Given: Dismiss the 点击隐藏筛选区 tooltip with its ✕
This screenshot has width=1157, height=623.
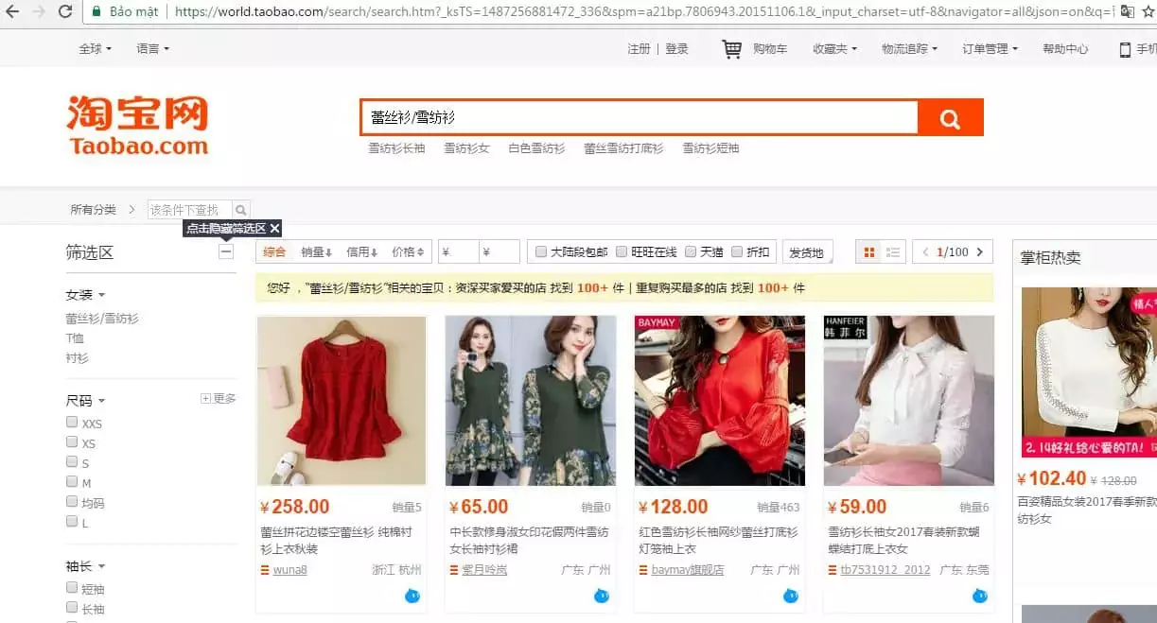Looking at the screenshot, I should (273, 228).
